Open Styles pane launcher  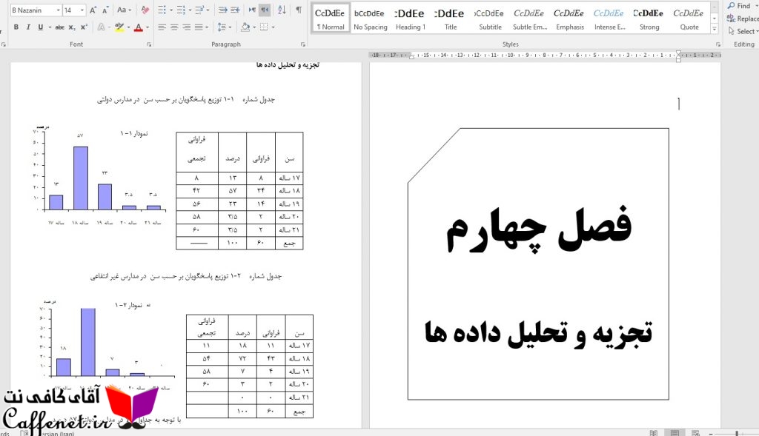tap(717, 44)
